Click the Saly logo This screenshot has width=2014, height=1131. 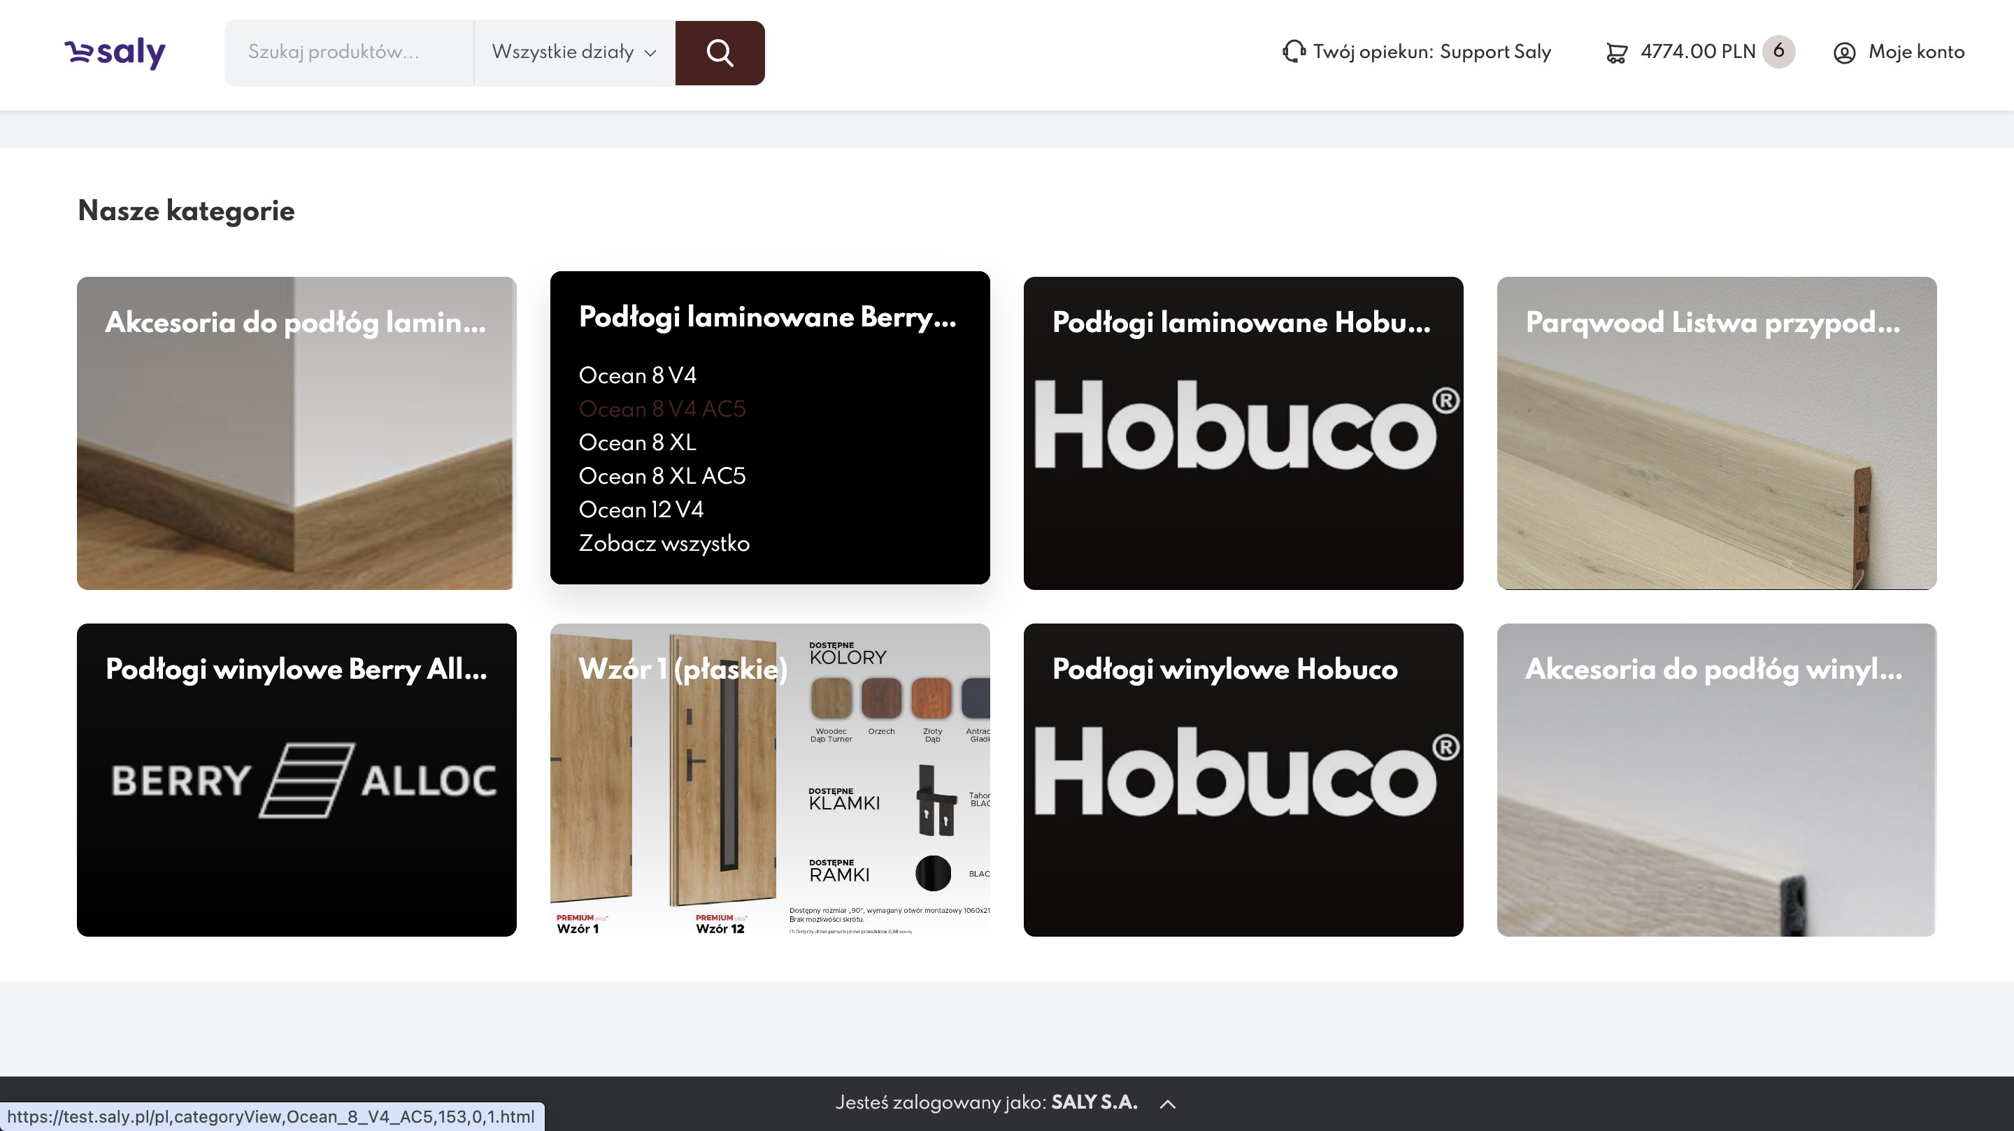[x=115, y=52]
